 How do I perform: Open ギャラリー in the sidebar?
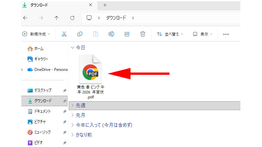(38, 59)
